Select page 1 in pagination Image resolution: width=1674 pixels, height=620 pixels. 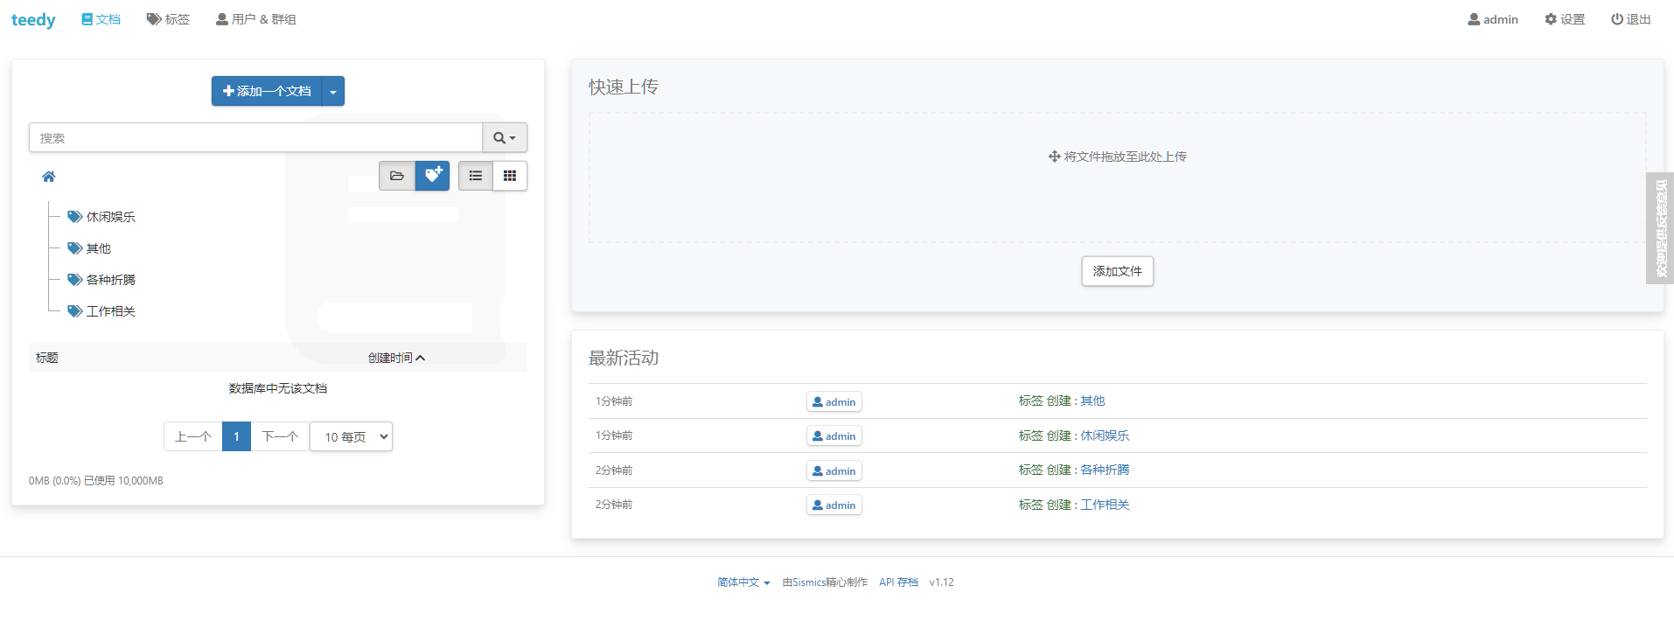click(236, 436)
